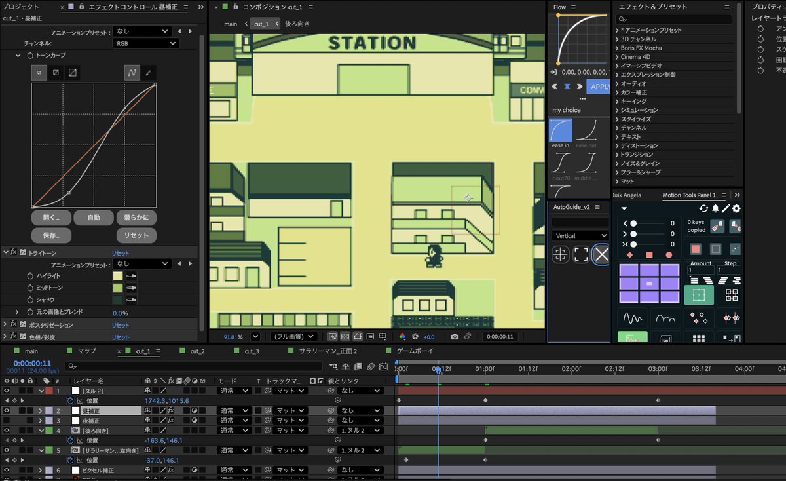
Task: Open the (フル画質) resolution dropdown
Action: 293,336
